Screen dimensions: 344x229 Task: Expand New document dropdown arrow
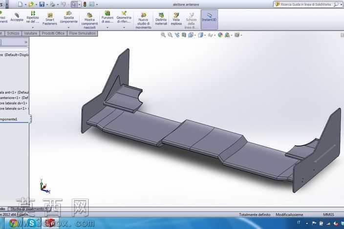(x=25, y=4)
